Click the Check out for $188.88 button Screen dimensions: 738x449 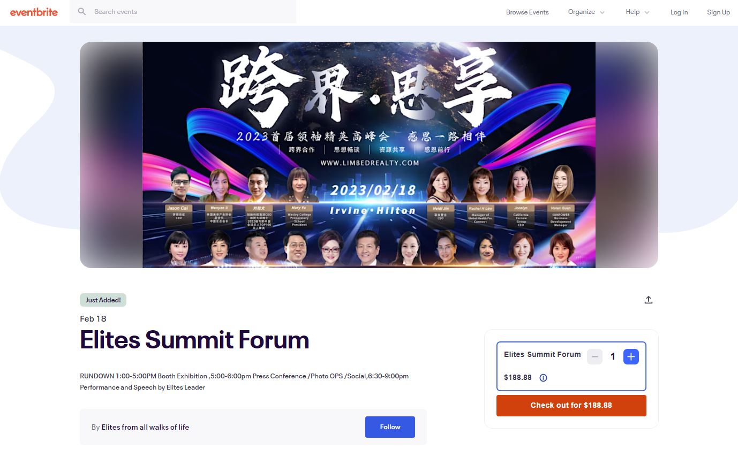click(x=571, y=405)
